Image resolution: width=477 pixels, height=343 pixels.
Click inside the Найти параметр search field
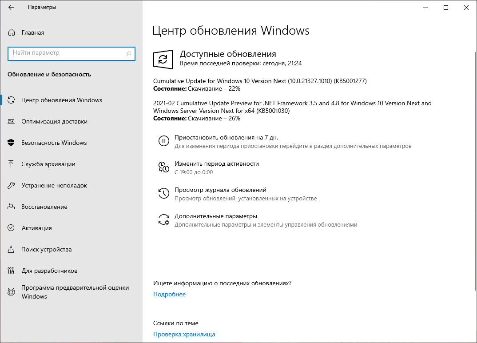click(67, 54)
